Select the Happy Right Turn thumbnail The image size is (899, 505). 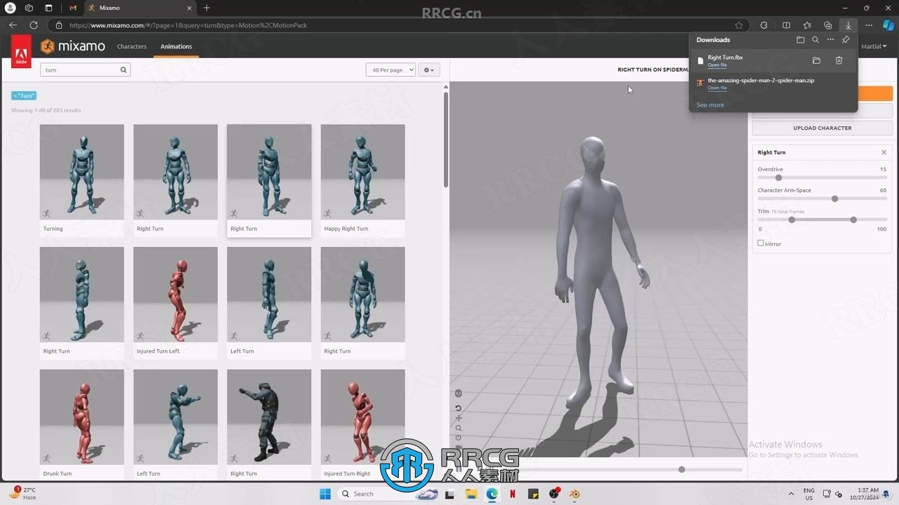(x=362, y=172)
